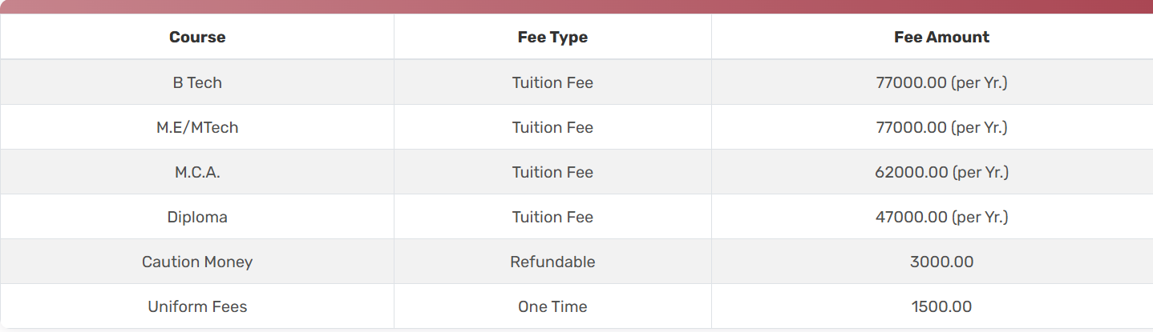Image resolution: width=1153 pixels, height=332 pixels.
Task: Click the 62000.00 (per Yr.) amount
Action: 941,172
